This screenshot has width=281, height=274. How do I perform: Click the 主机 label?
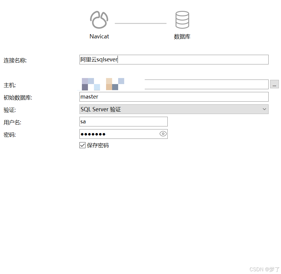(x=10, y=85)
